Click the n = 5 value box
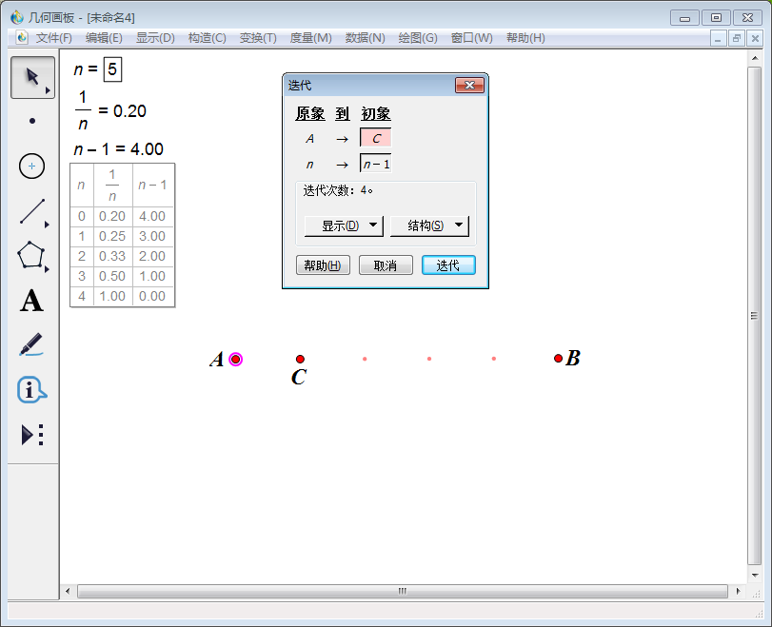 tap(113, 69)
